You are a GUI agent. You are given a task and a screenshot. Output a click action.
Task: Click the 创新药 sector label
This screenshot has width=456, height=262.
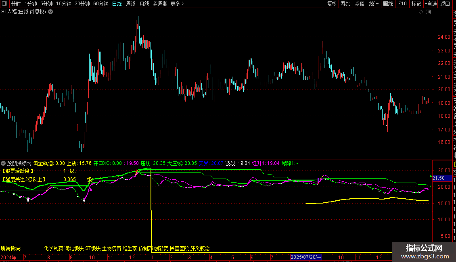coord(161,248)
